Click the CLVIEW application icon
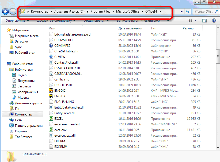Image resolution: width=220 pixels, height=162 pixels. click(52, 57)
